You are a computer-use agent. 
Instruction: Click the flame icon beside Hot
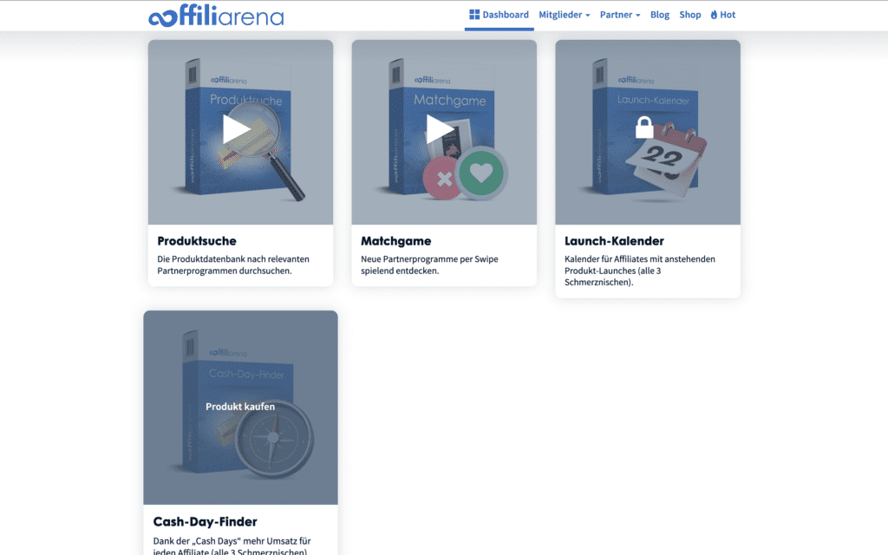pyautogui.click(x=714, y=15)
